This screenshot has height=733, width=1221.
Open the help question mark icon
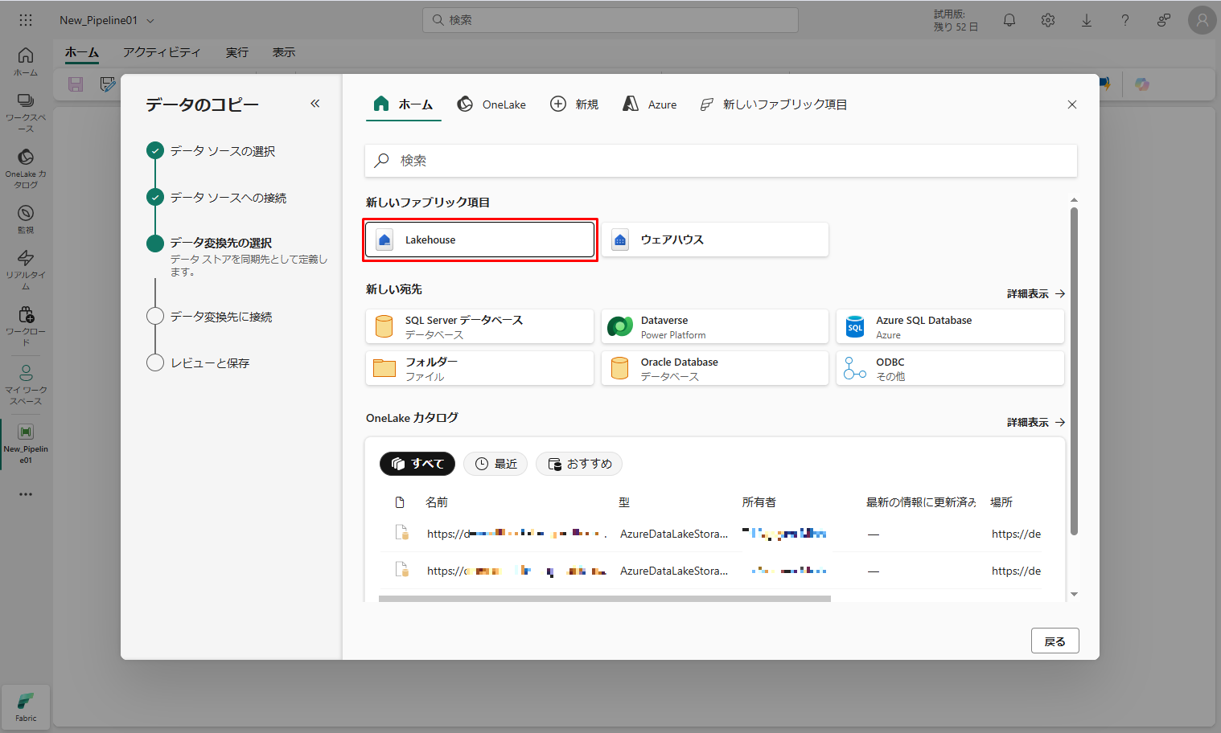tap(1125, 20)
